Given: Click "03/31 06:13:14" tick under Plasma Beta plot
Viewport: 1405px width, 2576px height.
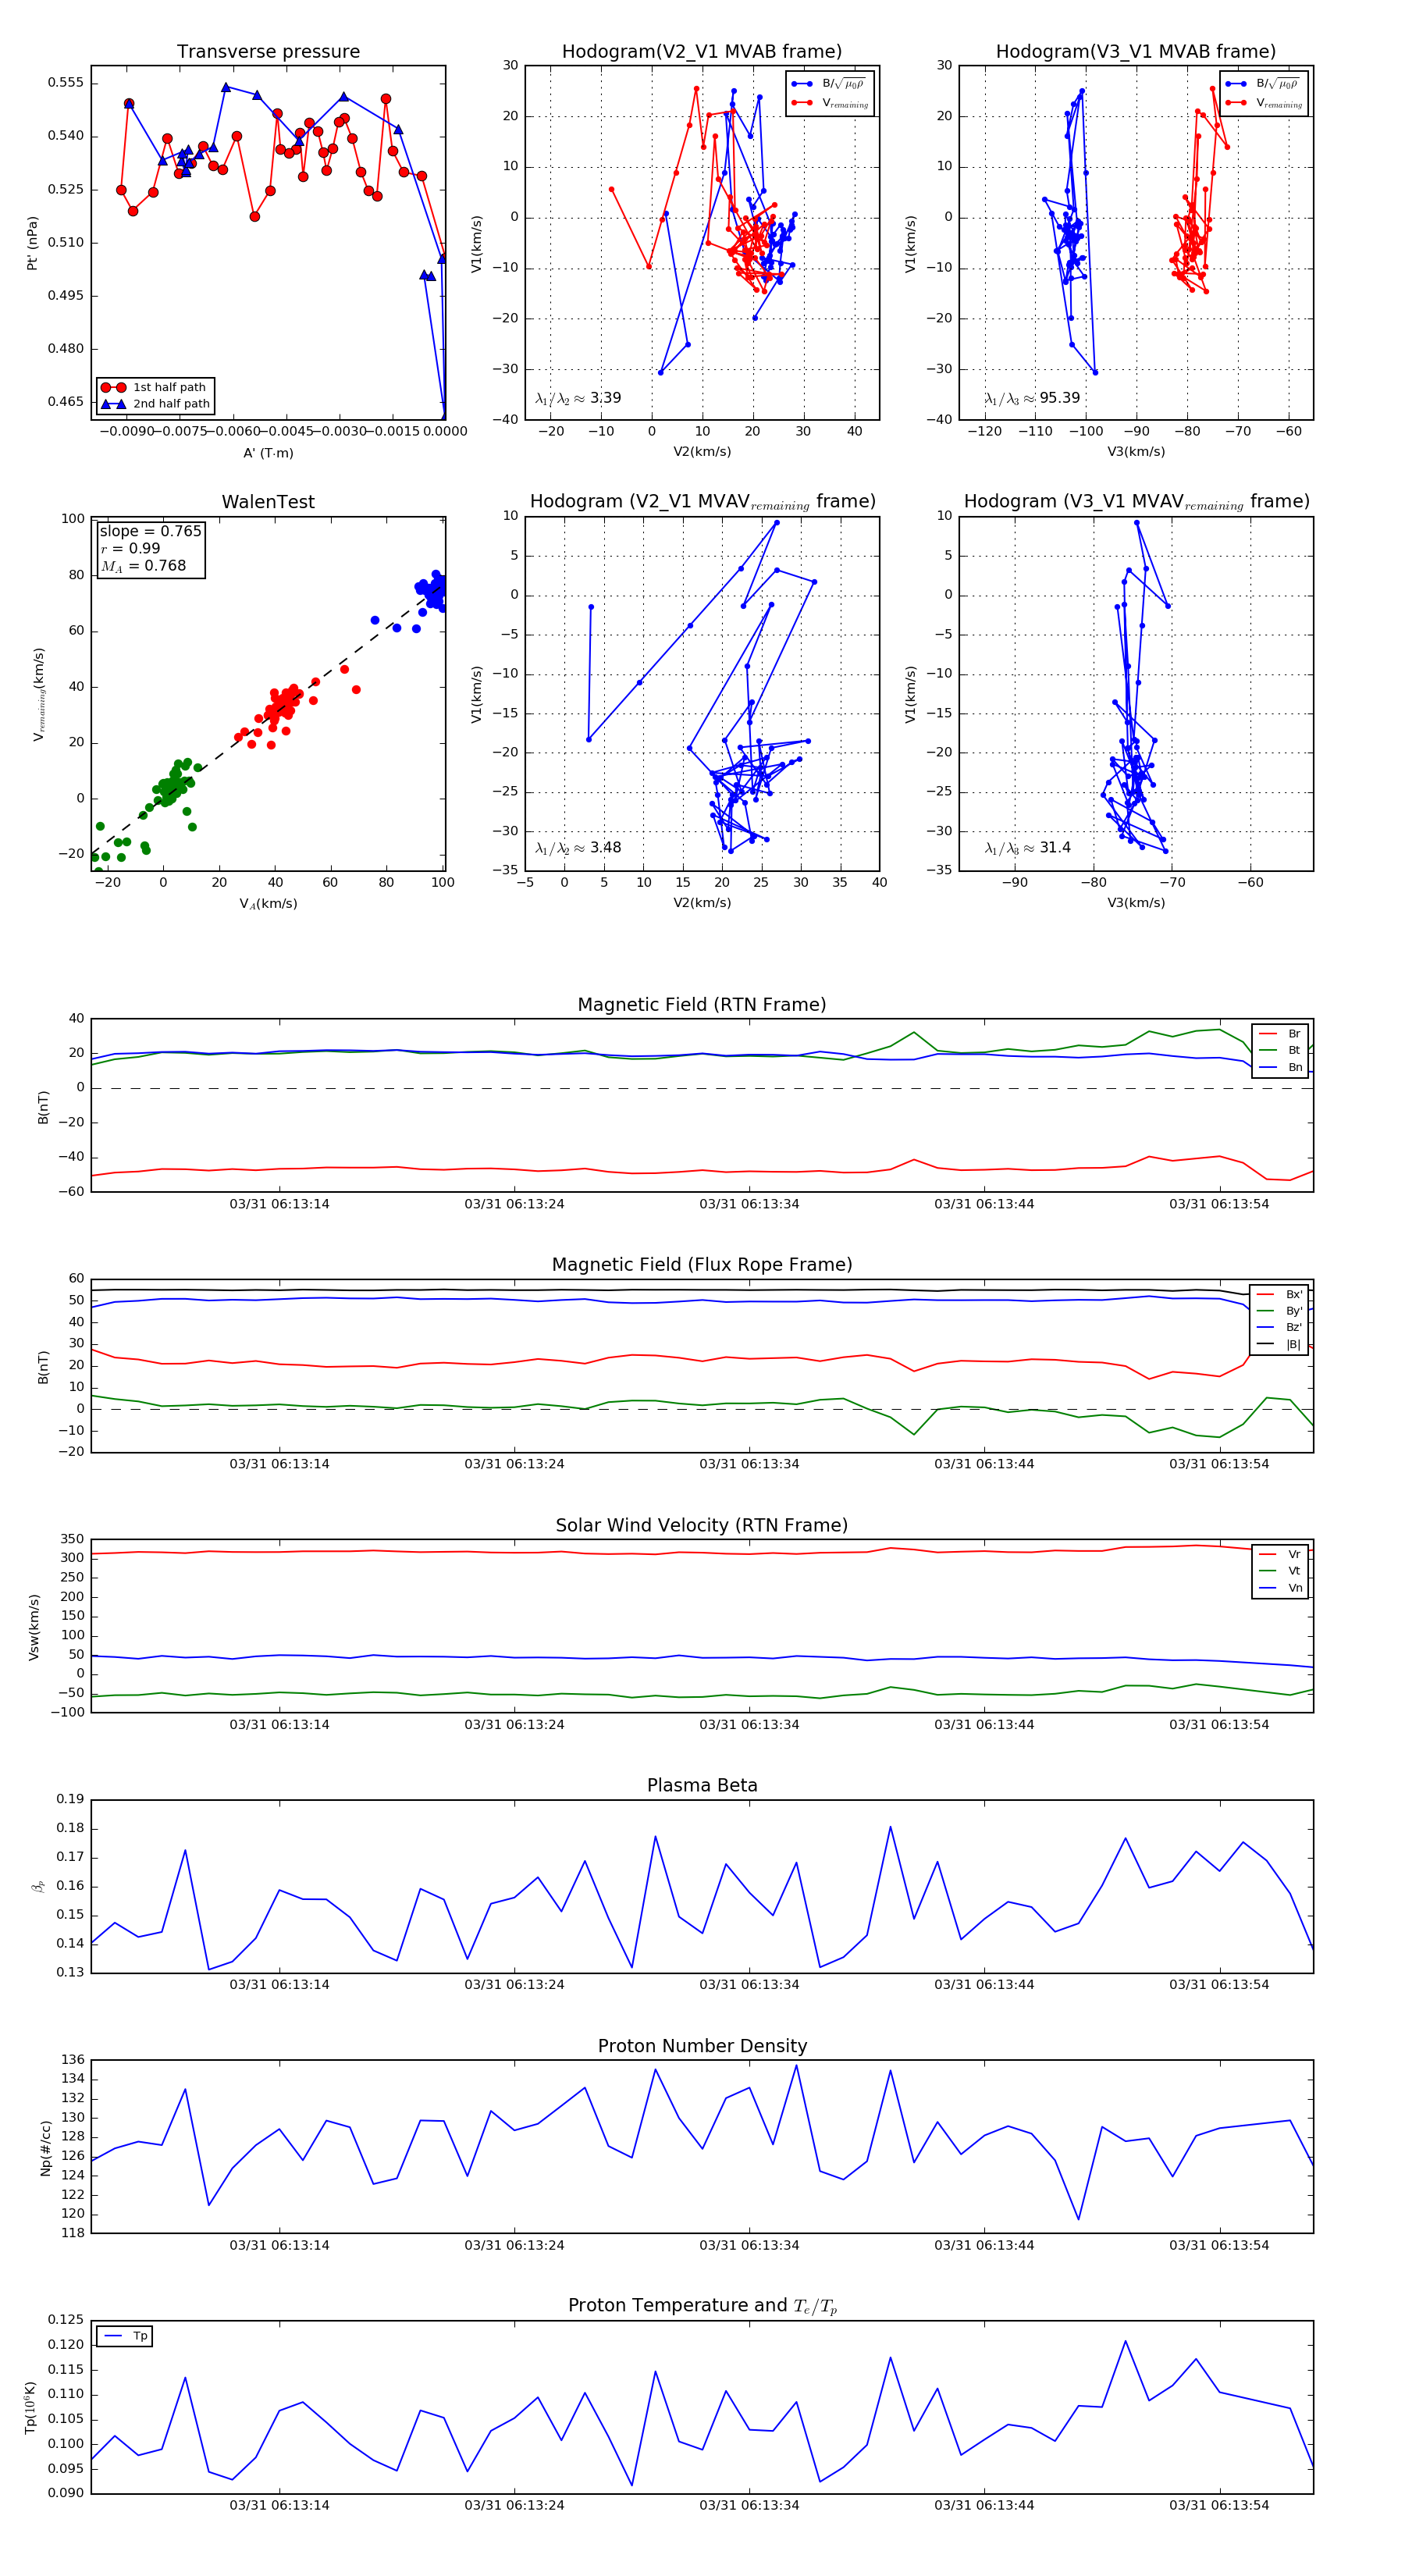Looking at the screenshot, I should tap(279, 1984).
